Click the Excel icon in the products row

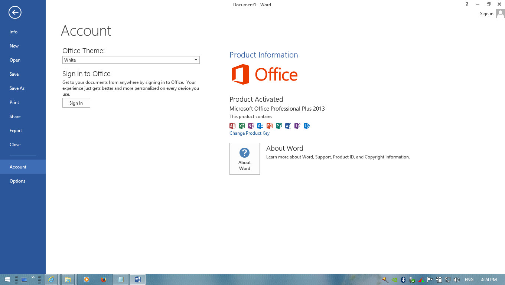coord(242,126)
